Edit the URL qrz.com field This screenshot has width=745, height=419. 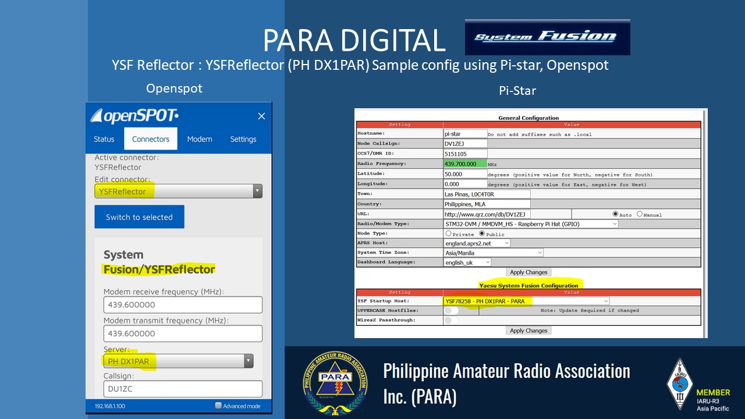tap(487, 214)
